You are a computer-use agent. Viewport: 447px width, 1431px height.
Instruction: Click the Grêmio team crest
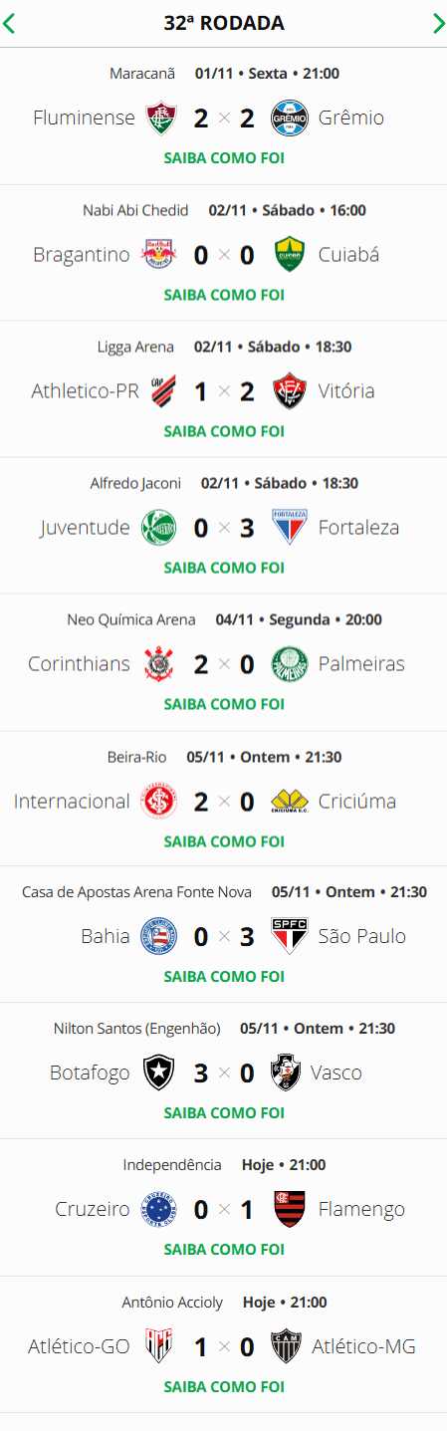pyautogui.click(x=289, y=119)
